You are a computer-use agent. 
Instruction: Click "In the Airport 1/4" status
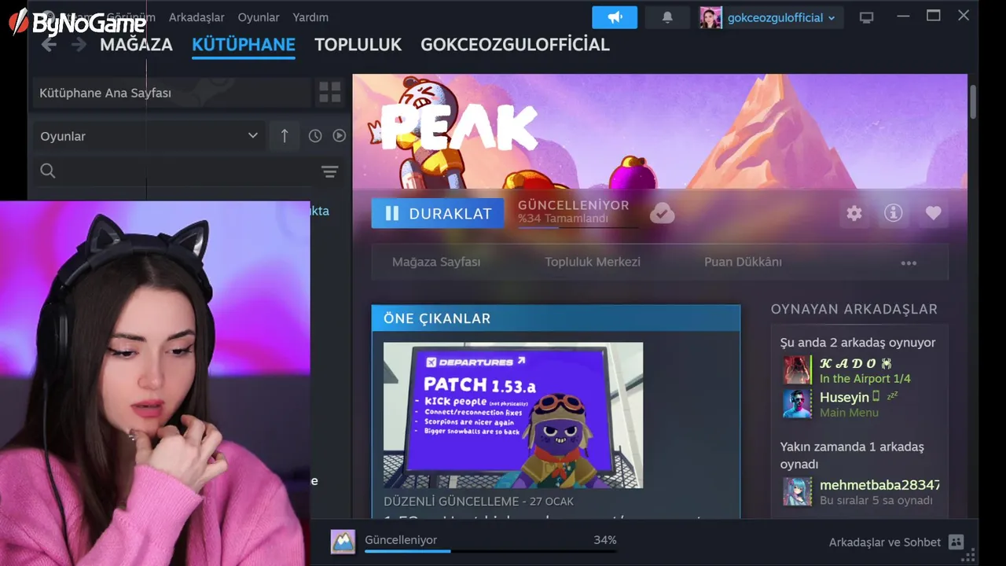tap(865, 379)
